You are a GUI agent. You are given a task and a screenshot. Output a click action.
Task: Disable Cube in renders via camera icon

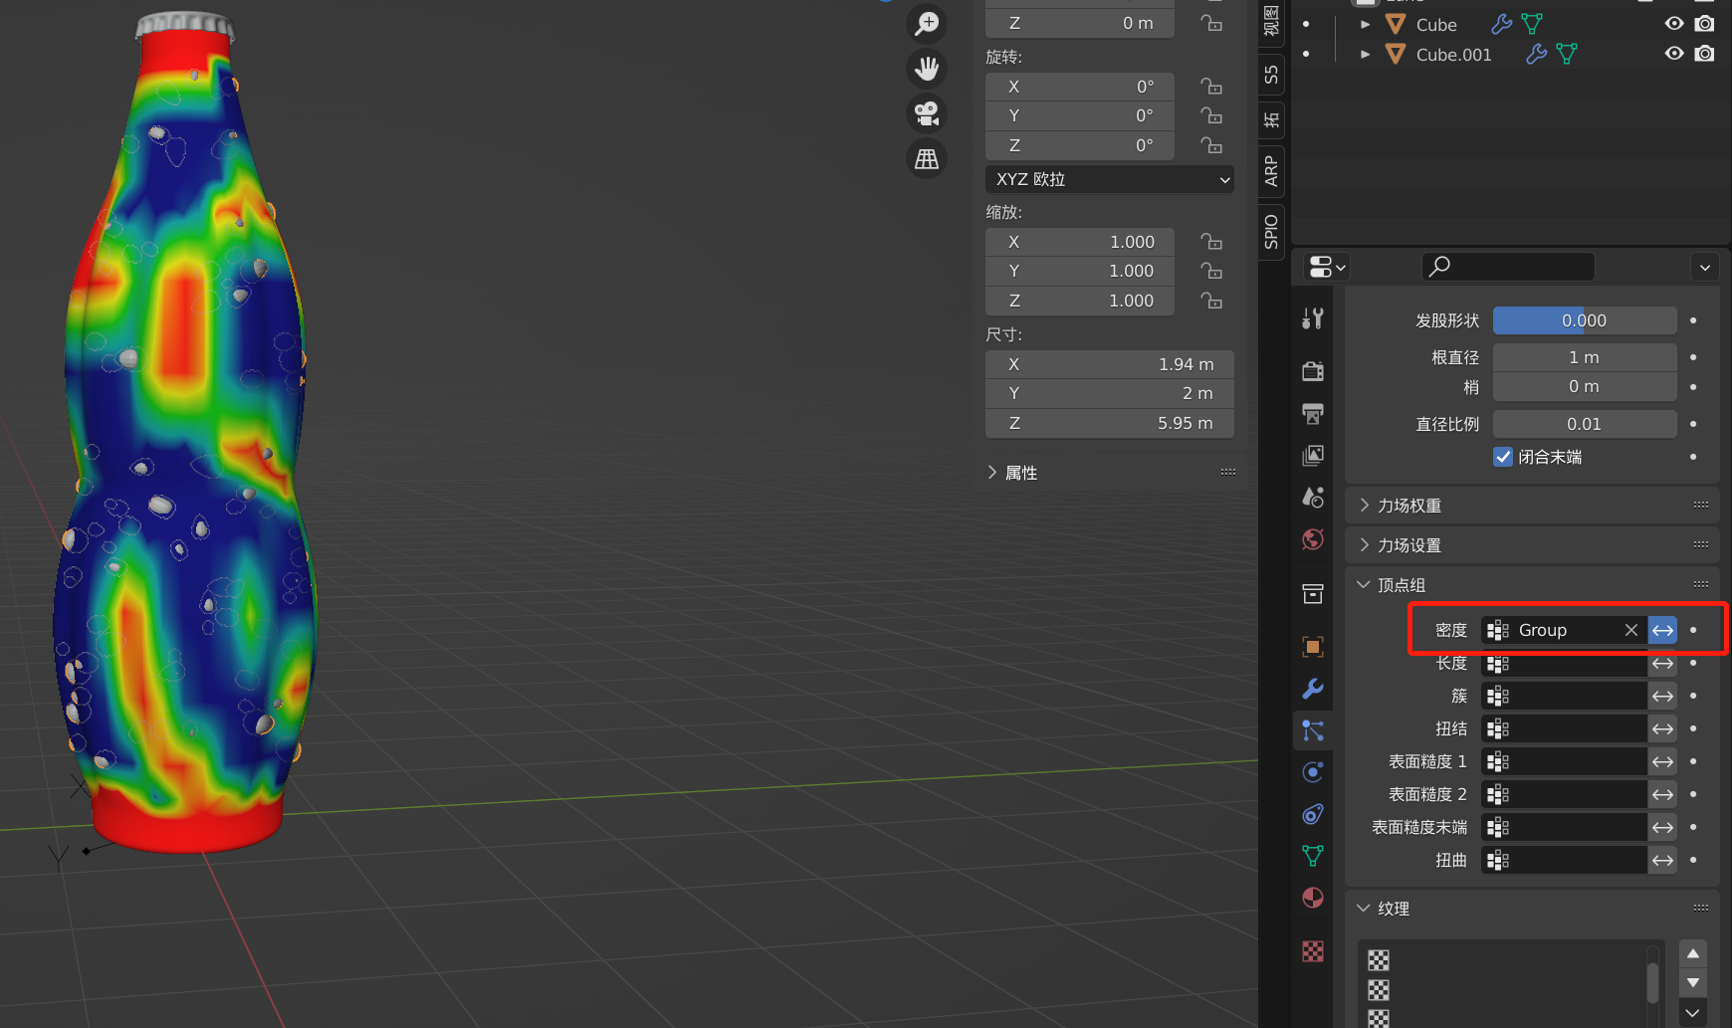pyautogui.click(x=1704, y=24)
